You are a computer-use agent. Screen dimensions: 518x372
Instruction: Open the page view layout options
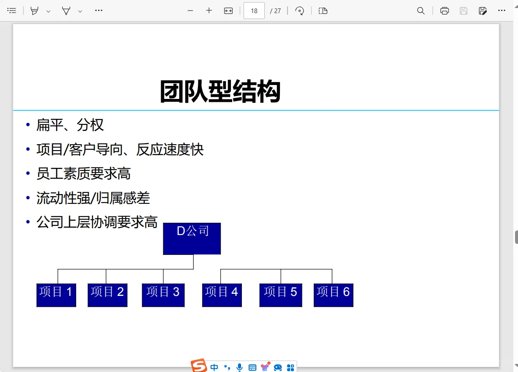tap(323, 11)
